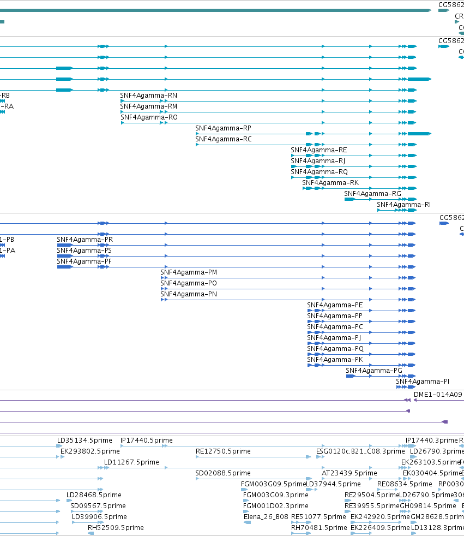
Task: Select the SNF4Agamma-PQ protein label
Action: [335, 349]
